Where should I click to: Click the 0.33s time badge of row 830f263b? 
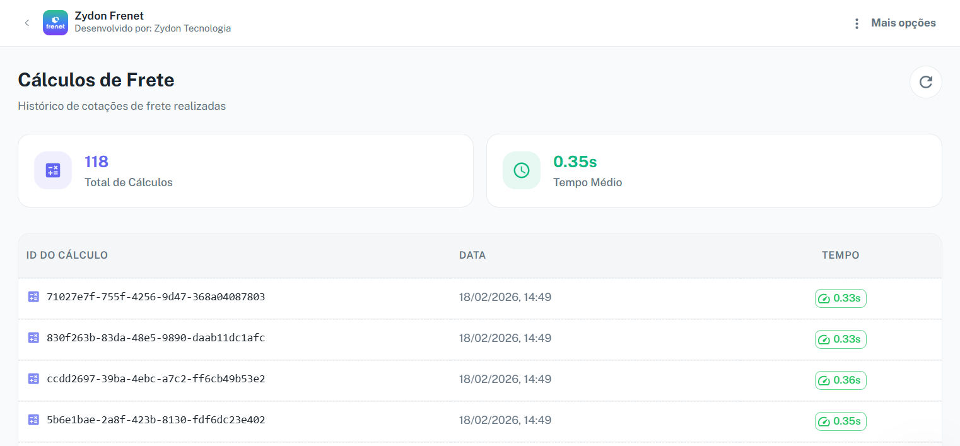pyautogui.click(x=840, y=339)
